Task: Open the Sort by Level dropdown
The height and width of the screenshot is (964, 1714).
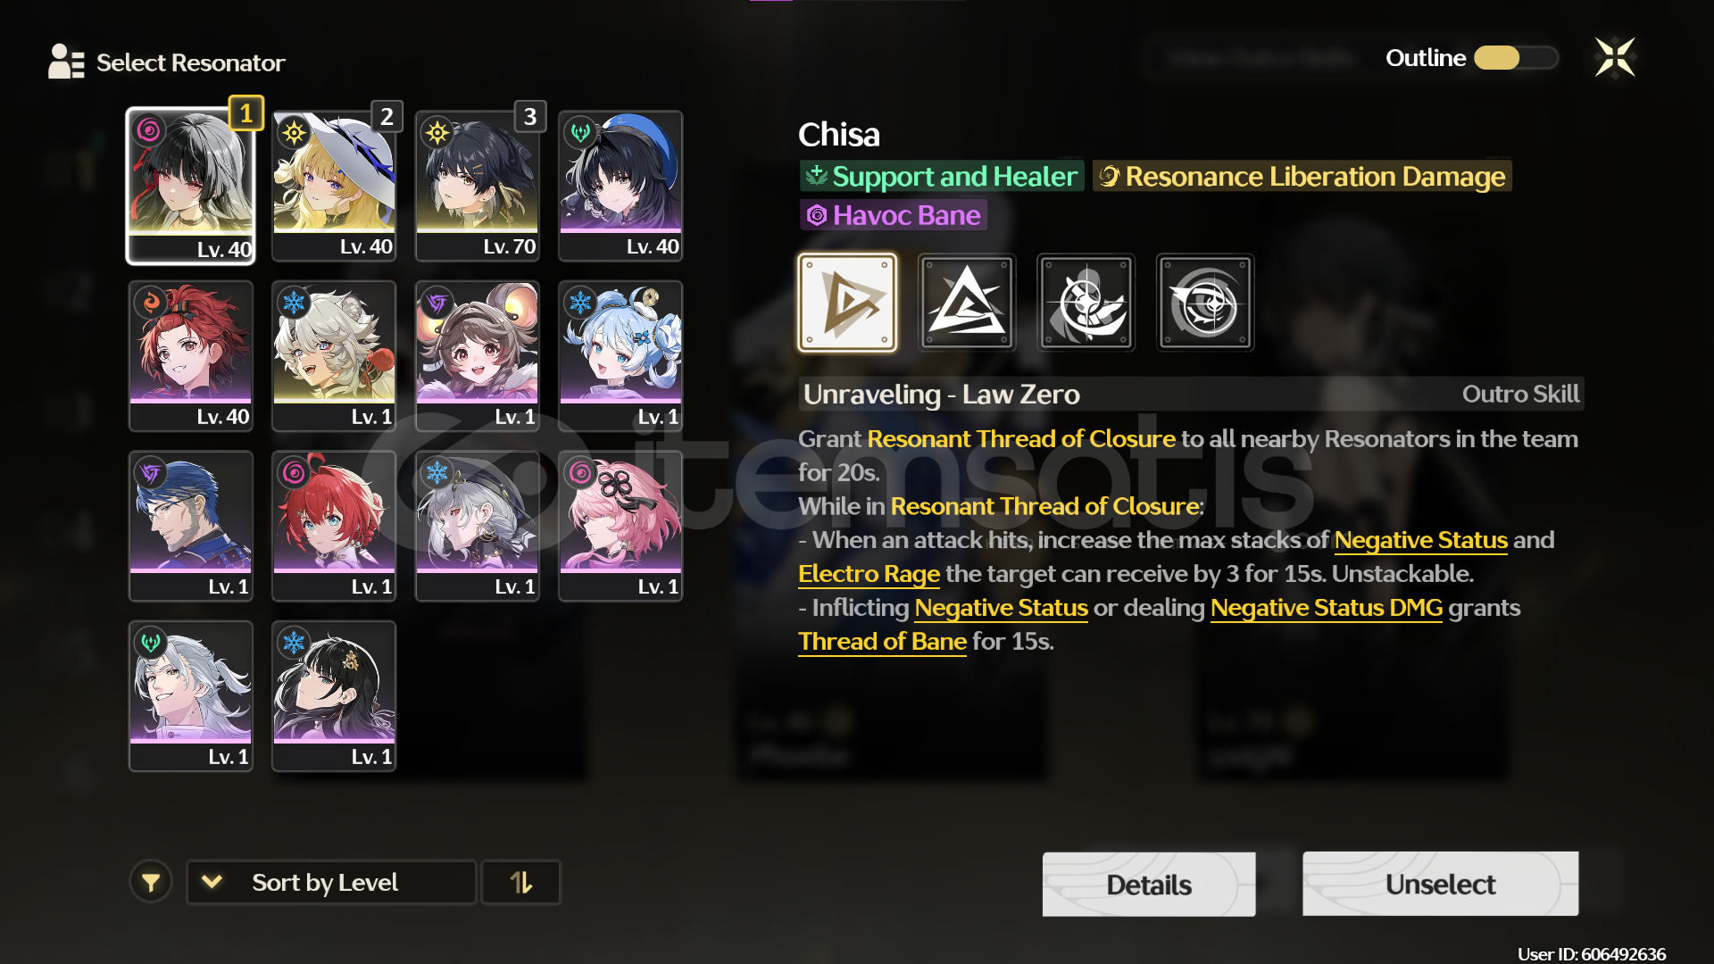Action: 331,882
